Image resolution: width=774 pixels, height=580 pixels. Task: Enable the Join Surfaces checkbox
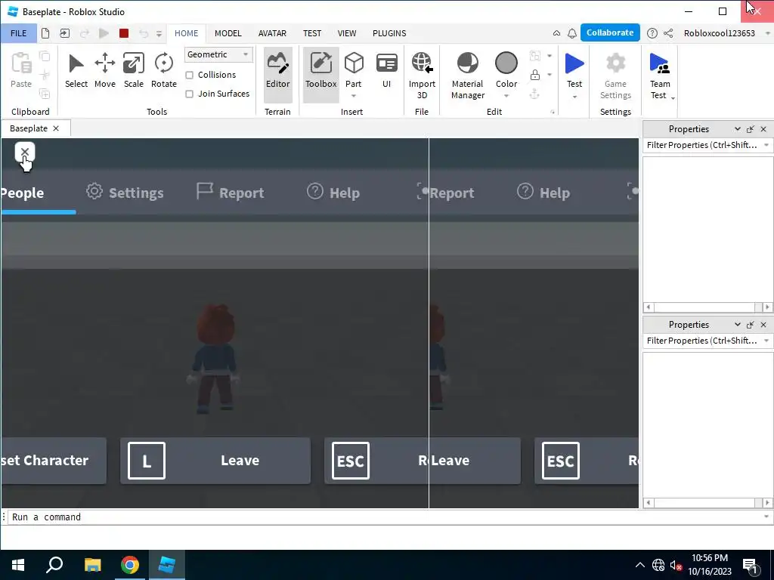[189, 94]
